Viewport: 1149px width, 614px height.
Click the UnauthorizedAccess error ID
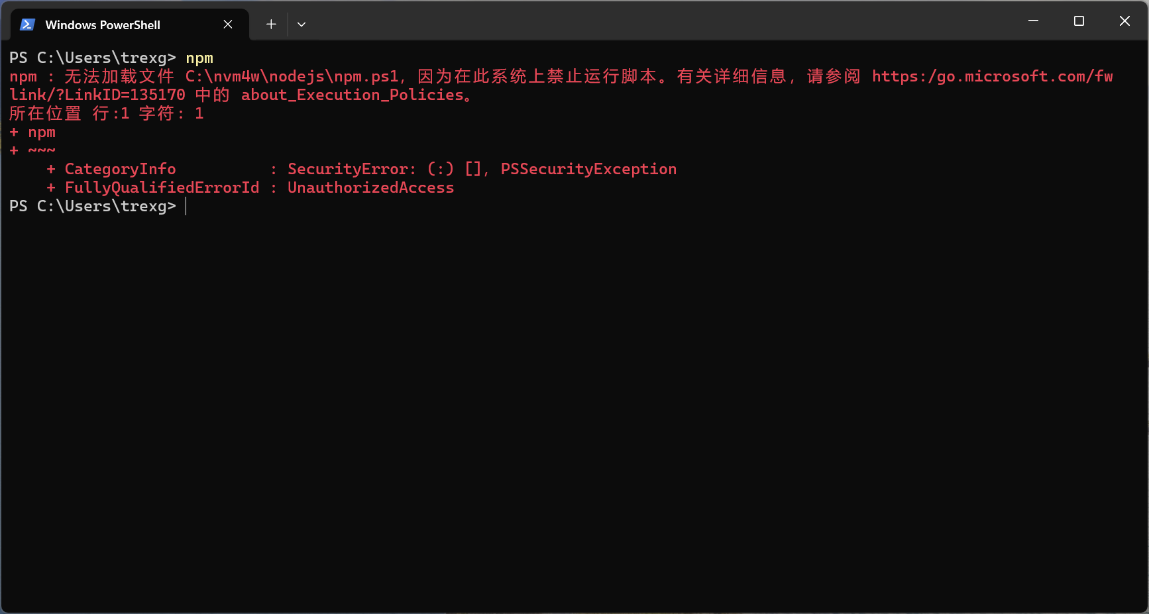370,188
